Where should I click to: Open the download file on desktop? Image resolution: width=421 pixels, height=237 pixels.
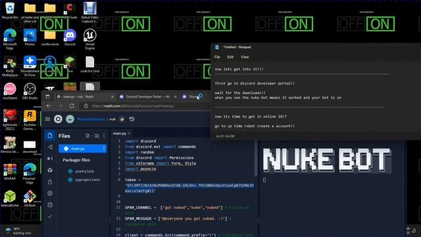coord(30,146)
